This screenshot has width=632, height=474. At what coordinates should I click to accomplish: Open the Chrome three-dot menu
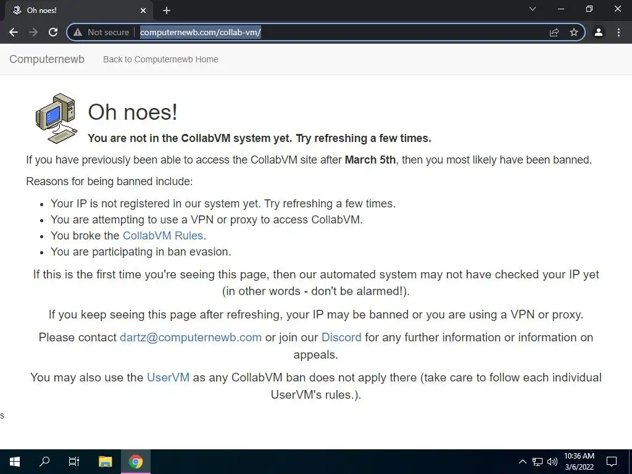(x=618, y=32)
